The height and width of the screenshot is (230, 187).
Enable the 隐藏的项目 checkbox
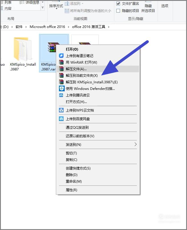click(118, 11)
